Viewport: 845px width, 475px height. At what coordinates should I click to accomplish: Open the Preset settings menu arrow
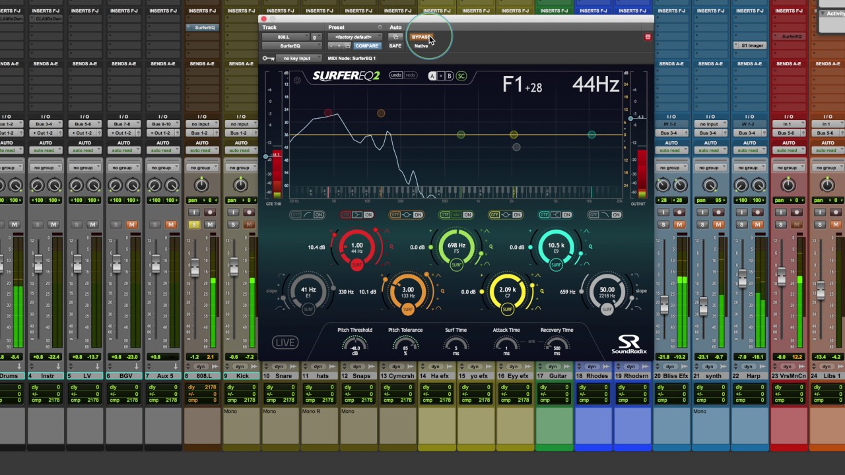[x=380, y=27]
